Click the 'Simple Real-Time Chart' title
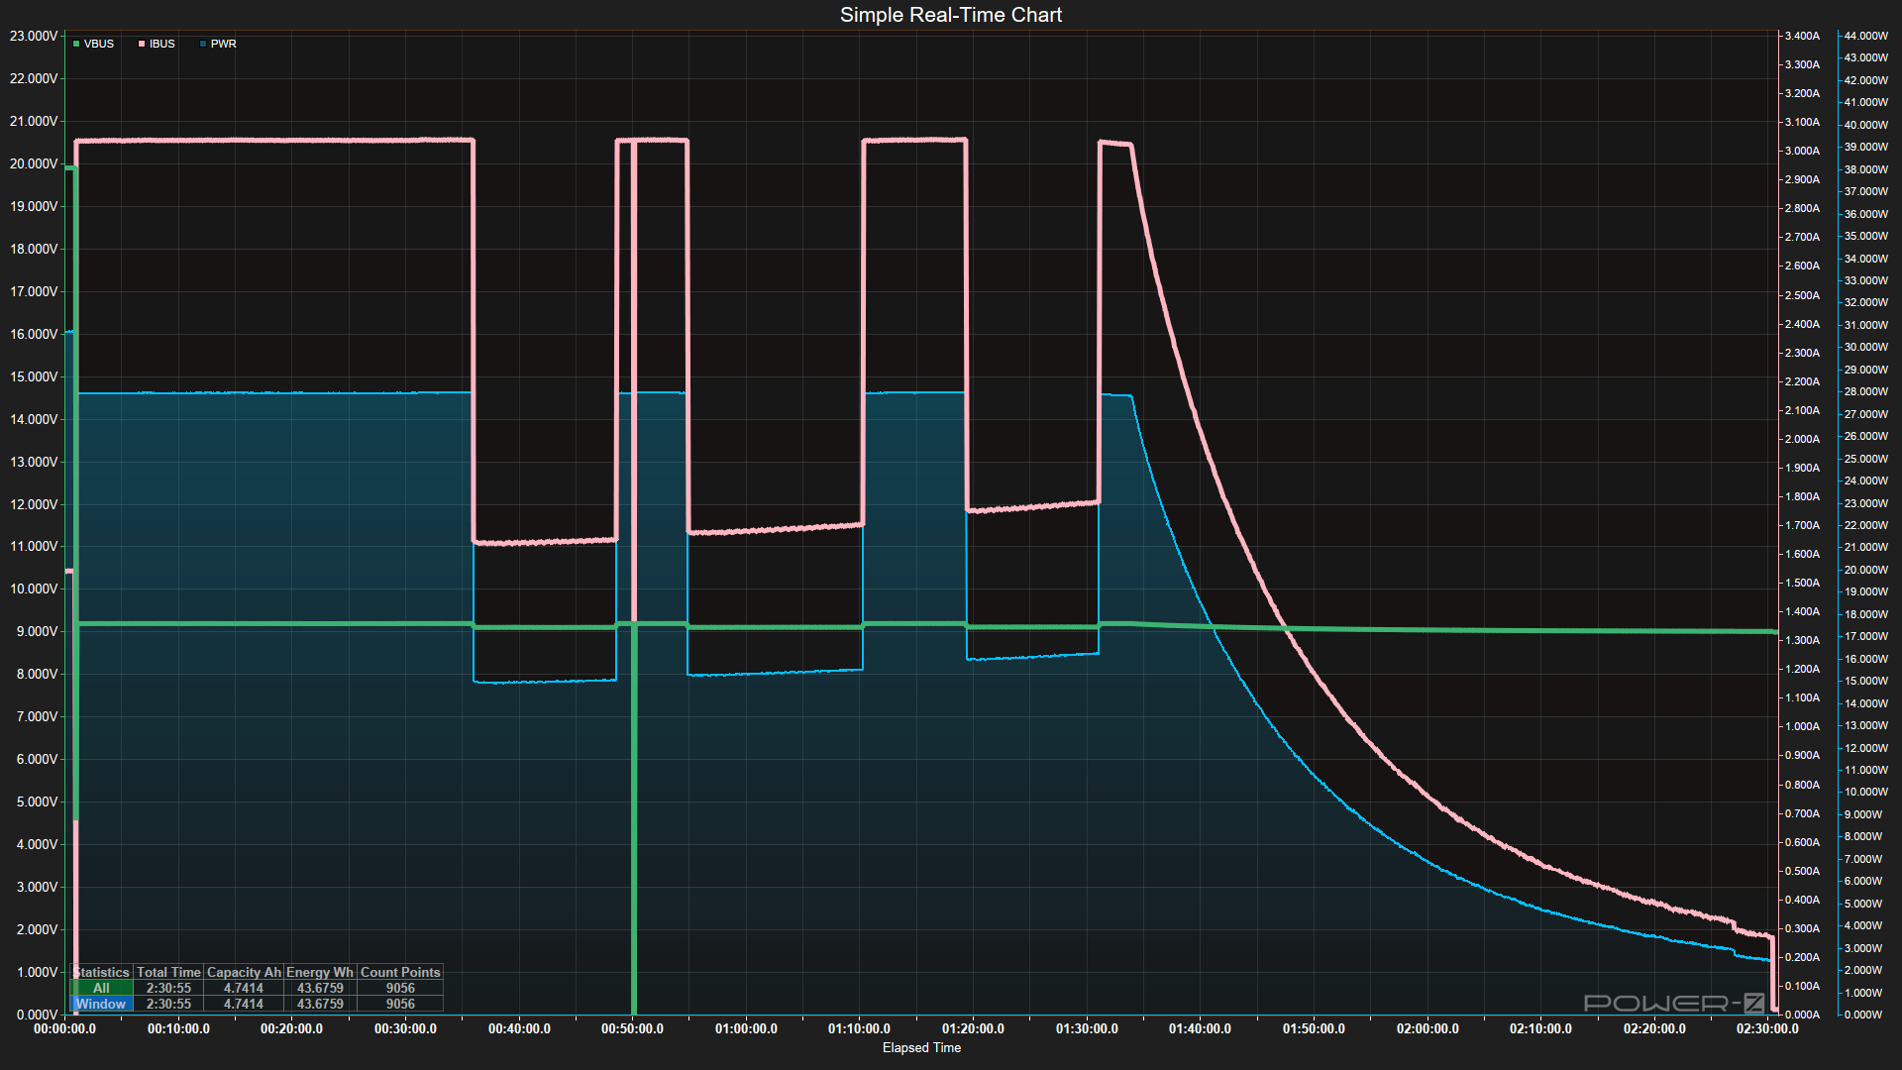Screen dimensions: 1902x1070 tap(951, 15)
